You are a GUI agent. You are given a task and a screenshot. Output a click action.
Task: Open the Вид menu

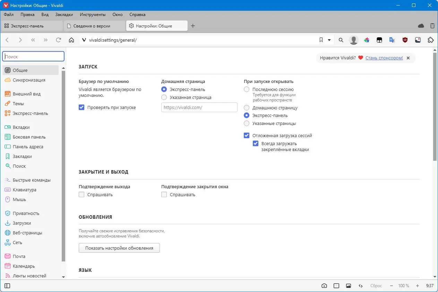[x=45, y=15]
